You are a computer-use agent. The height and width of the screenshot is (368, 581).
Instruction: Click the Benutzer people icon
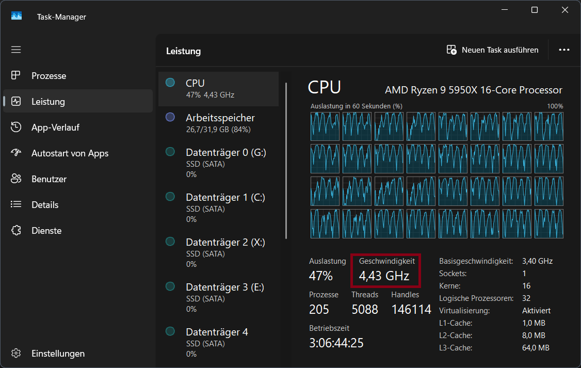click(16, 179)
